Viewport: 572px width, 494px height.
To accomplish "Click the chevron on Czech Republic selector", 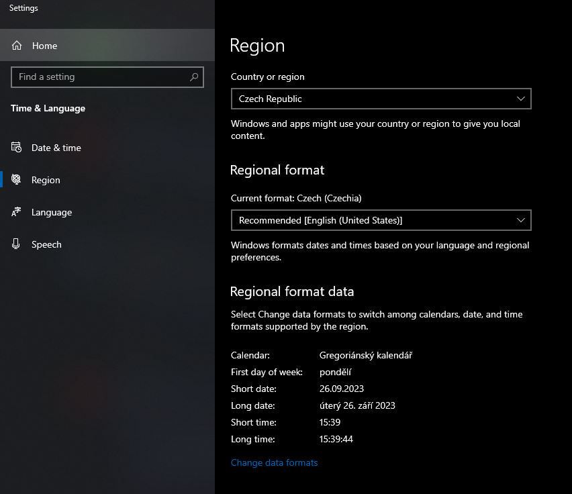I will point(521,98).
